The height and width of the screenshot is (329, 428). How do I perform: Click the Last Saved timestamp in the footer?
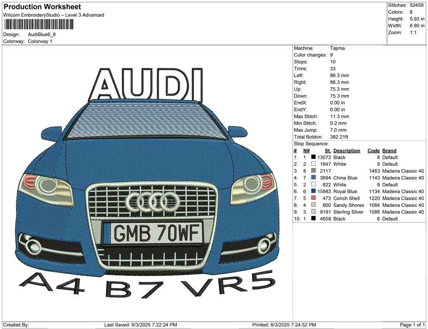[141, 325]
